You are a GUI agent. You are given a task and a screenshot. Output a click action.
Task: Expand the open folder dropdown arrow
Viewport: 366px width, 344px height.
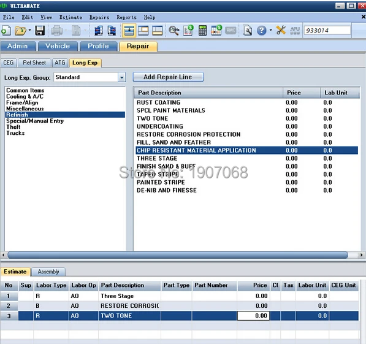coord(30,31)
